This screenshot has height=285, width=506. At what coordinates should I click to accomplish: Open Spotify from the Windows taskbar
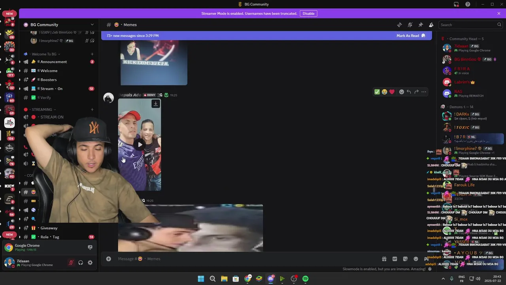click(305, 279)
